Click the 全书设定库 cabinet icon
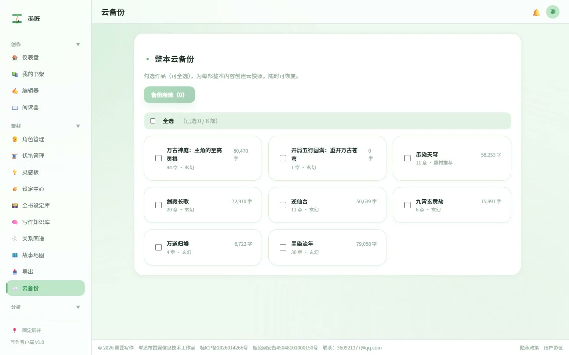569x355 pixels. tap(15, 206)
